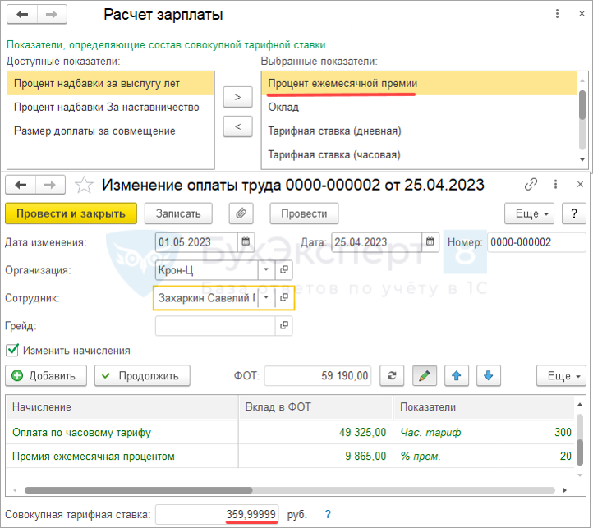
Task: Go forward in Изменение оплаты труда document
Action: 50,185
